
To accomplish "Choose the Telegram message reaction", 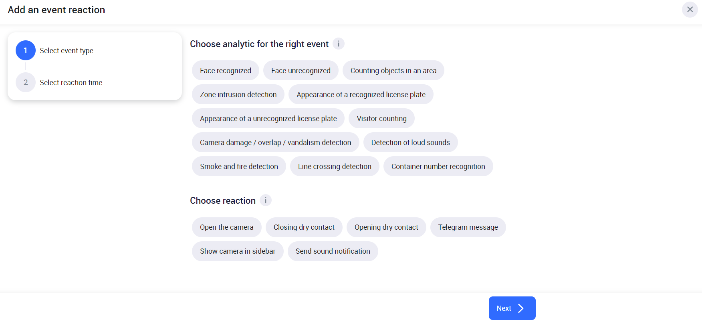I will [468, 227].
